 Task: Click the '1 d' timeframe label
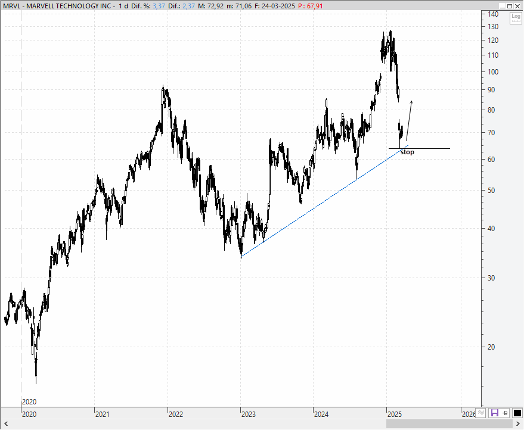[x=123, y=6]
